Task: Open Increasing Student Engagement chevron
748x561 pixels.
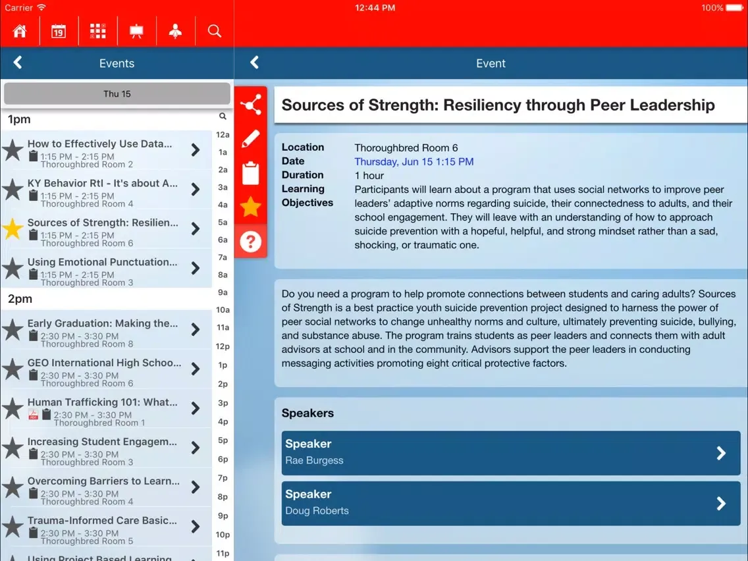Action: pos(196,448)
